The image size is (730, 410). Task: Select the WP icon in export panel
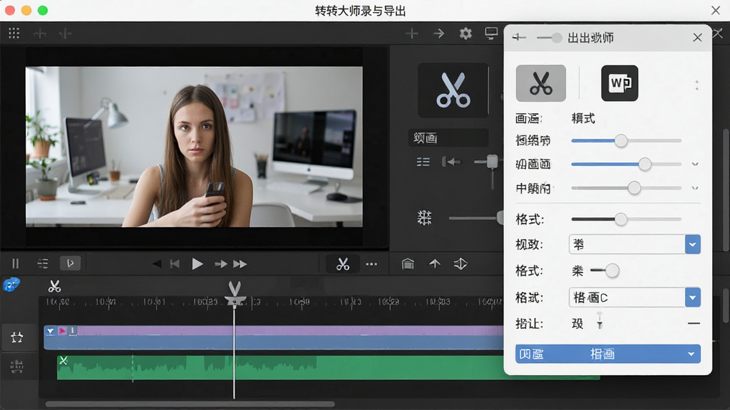620,83
